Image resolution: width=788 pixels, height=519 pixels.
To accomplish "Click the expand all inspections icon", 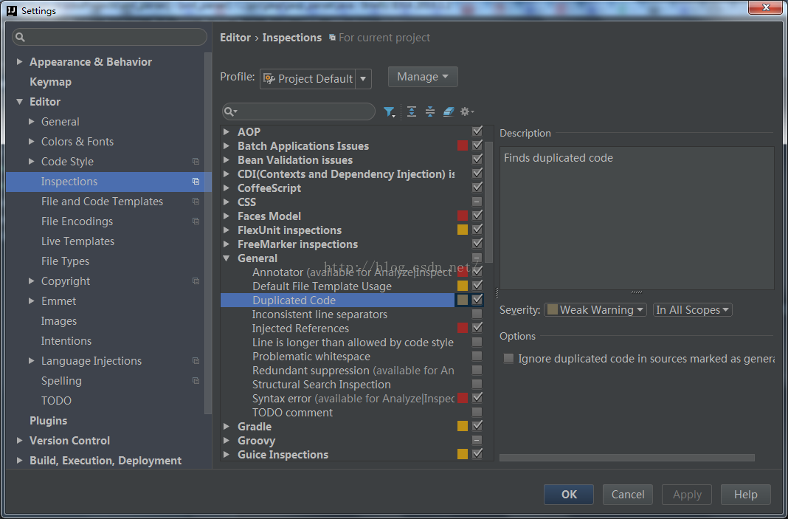I will [x=412, y=111].
